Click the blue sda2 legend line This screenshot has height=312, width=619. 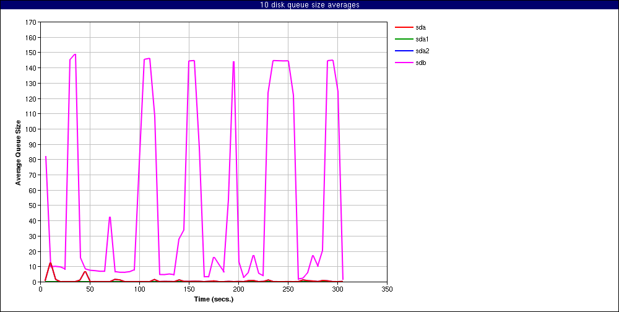click(404, 51)
